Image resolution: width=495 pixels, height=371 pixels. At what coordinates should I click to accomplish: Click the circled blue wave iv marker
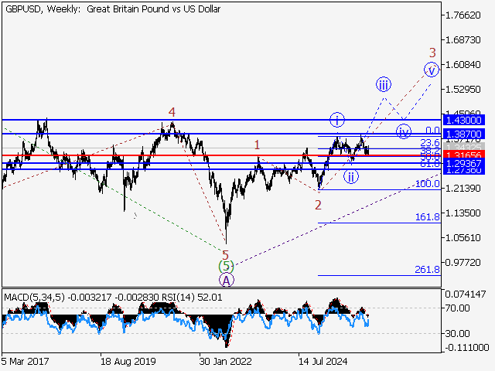(403, 130)
